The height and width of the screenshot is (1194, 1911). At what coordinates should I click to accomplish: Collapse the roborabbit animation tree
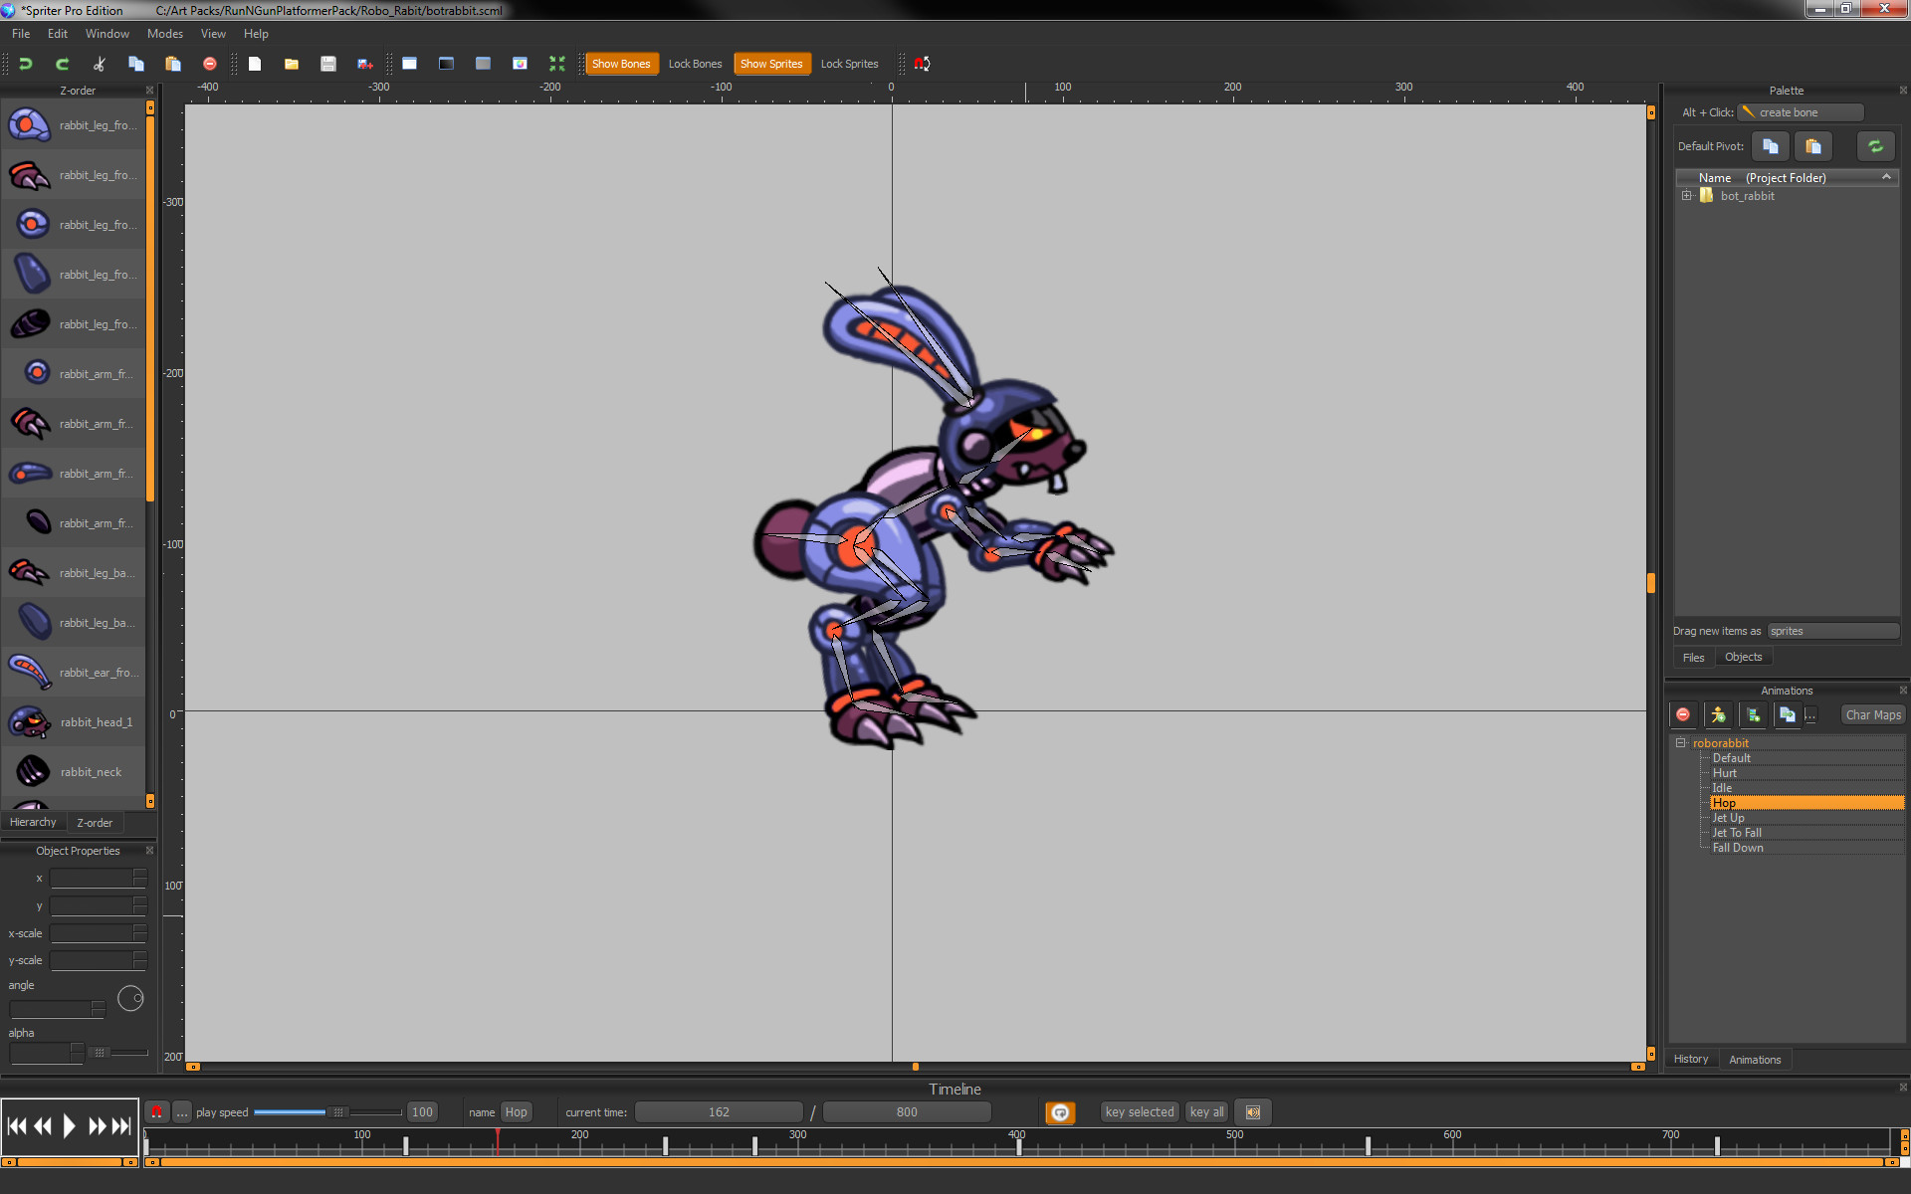click(x=1680, y=742)
